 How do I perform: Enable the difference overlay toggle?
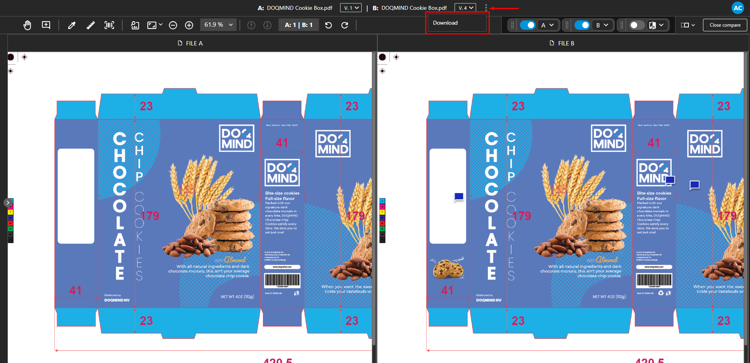[637, 25]
